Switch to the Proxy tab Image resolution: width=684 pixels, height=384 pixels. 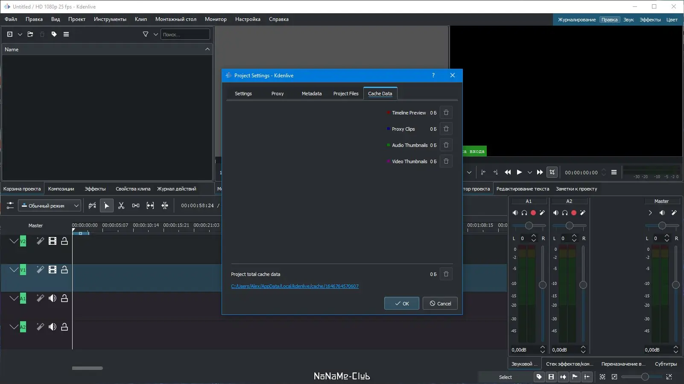point(278,94)
